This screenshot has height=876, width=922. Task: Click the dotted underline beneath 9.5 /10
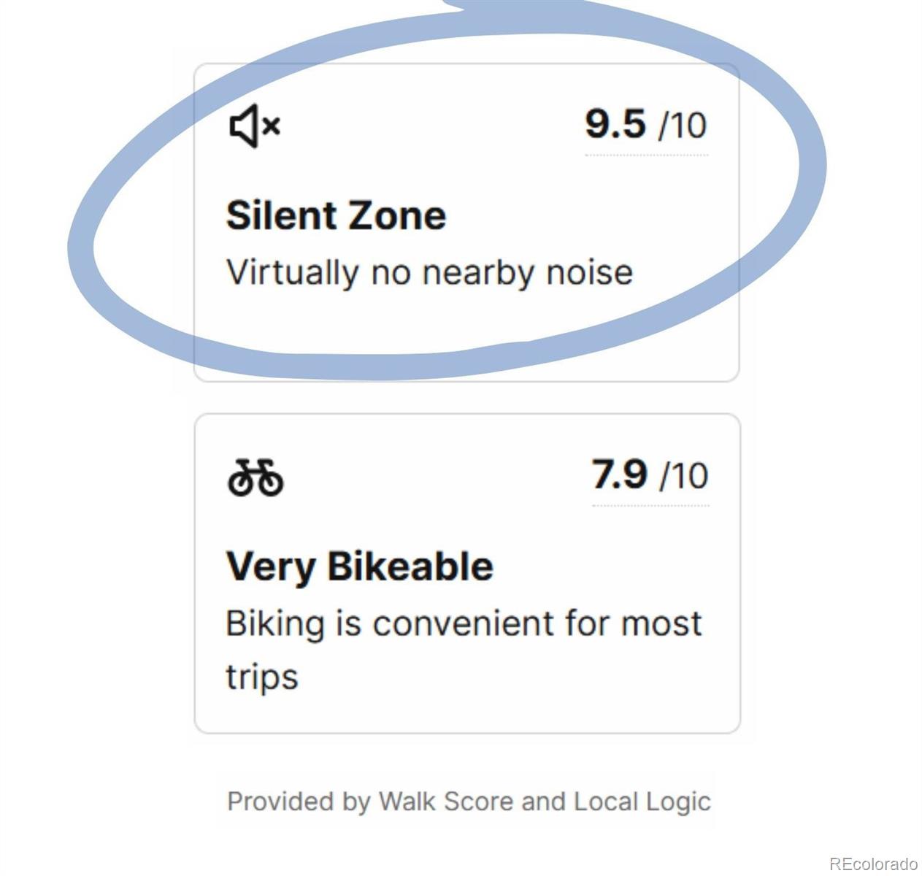[646, 155]
